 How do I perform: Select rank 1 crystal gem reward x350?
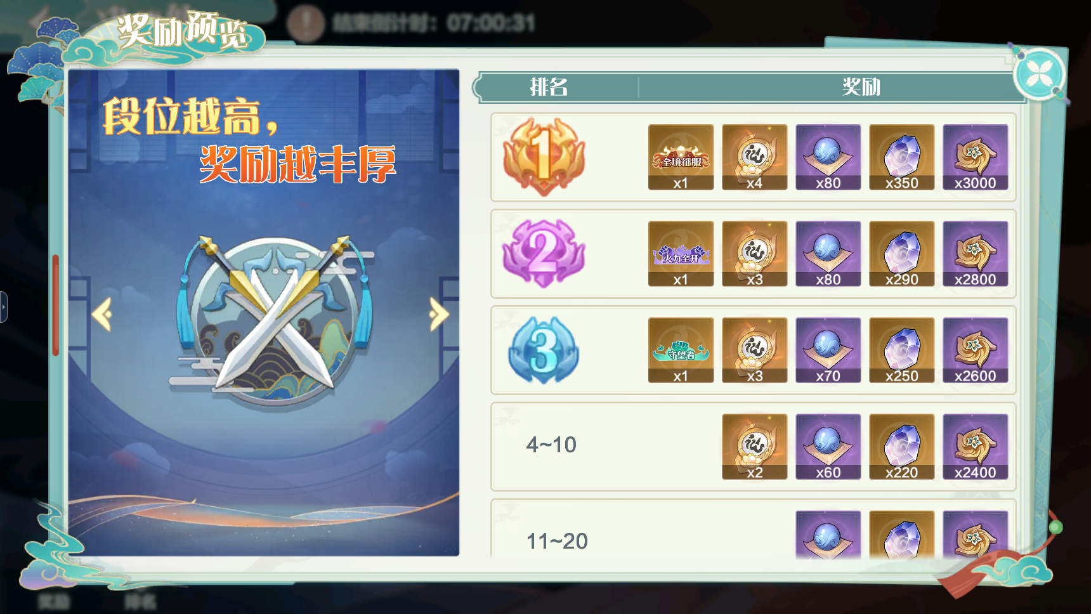(x=901, y=157)
